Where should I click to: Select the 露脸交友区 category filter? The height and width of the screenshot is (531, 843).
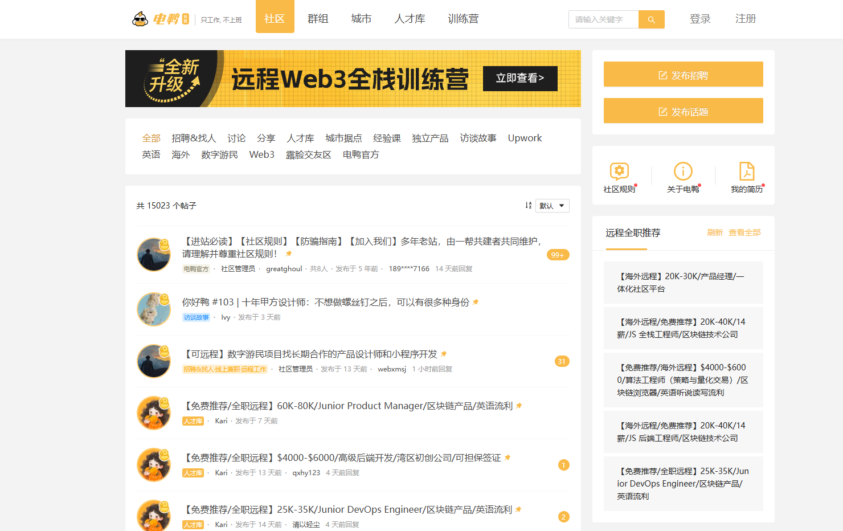pyautogui.click(x=308, y=154)
